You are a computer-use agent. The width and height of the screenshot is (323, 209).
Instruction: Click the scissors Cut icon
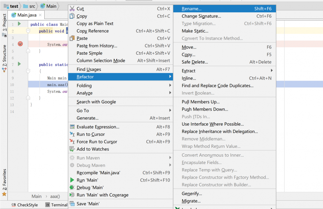click(72, 8)
